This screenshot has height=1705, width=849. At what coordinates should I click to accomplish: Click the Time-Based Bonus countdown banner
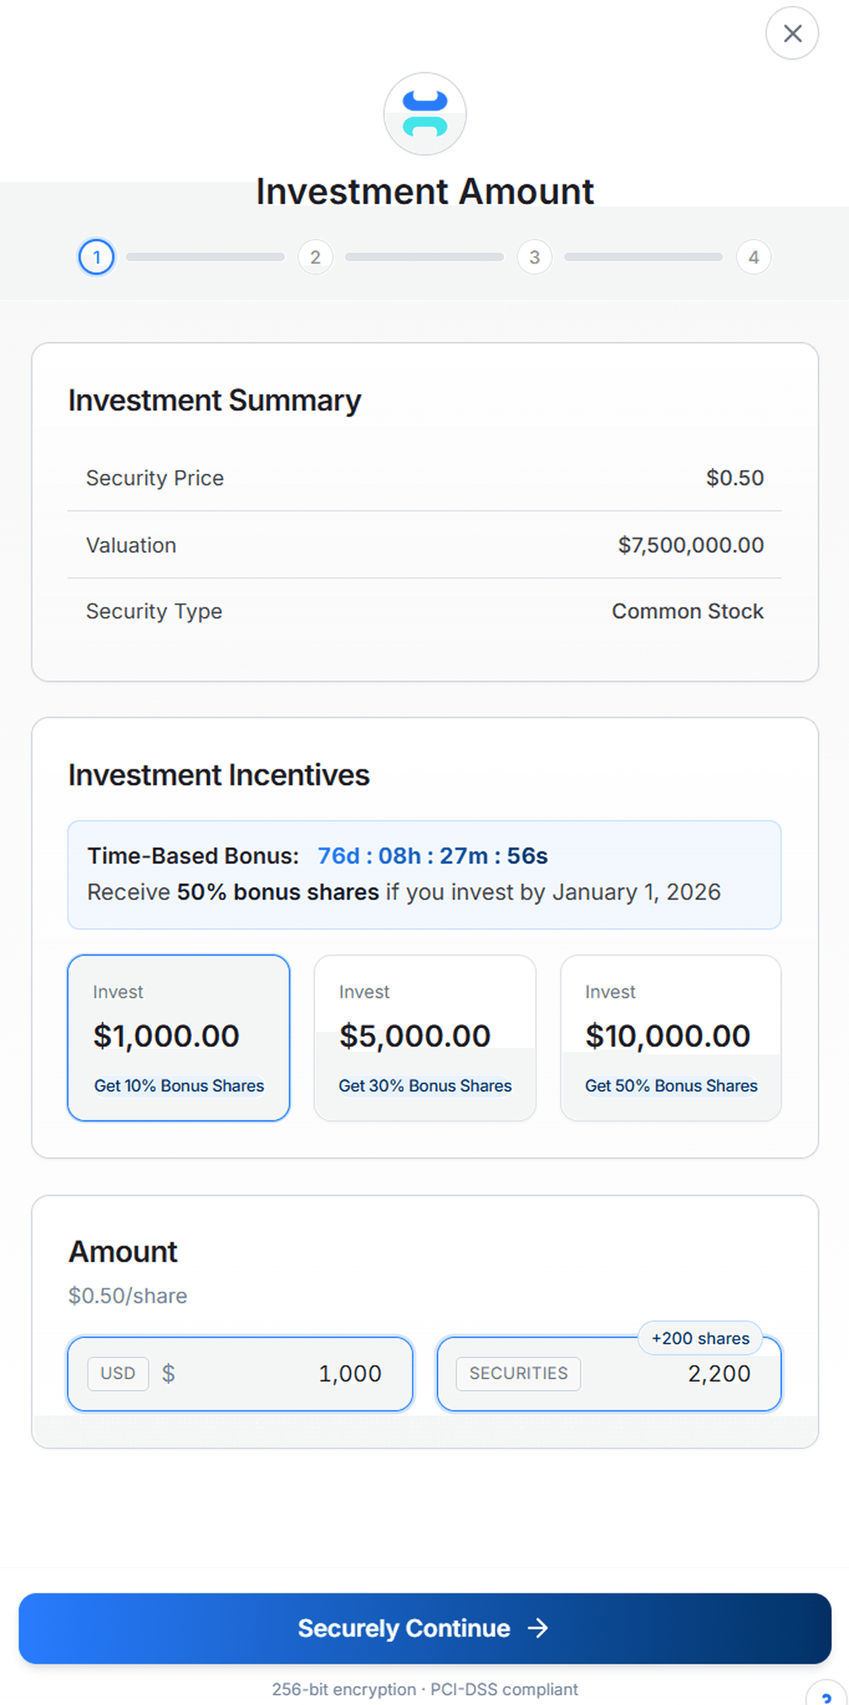(424, 874)
